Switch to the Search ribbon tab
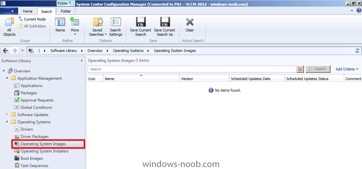 [x=46, y=11]
